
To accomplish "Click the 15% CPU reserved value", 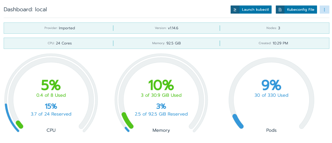I will (51, 106).
